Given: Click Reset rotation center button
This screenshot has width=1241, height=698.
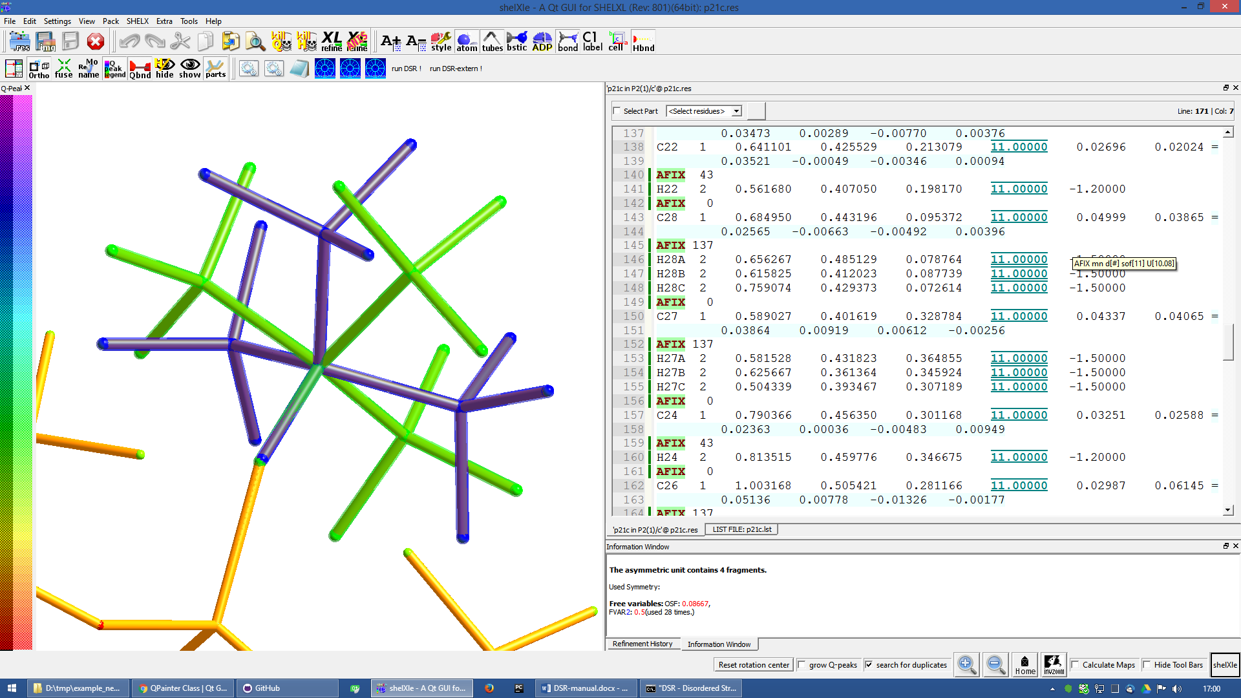Looking at the screenshot, I should pyautogui.click(x=754, y=665).
